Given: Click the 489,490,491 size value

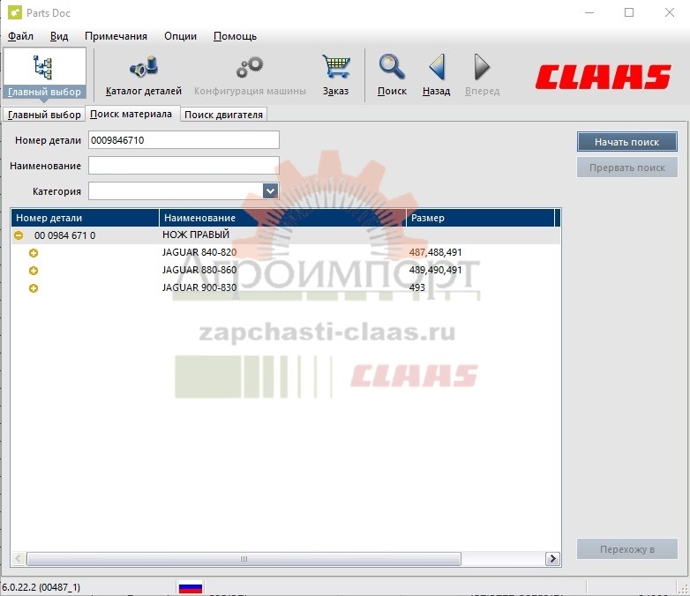Looking at the screenshot, I should [x=435, y=270].
